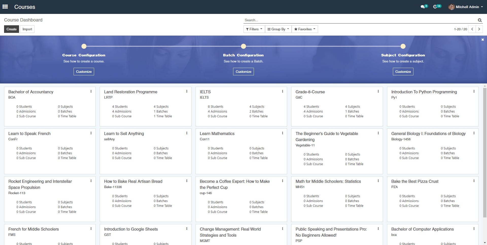
Task: Open kebab menu on Bachelor of Accountancy card
Action: [x=91, y=92]
